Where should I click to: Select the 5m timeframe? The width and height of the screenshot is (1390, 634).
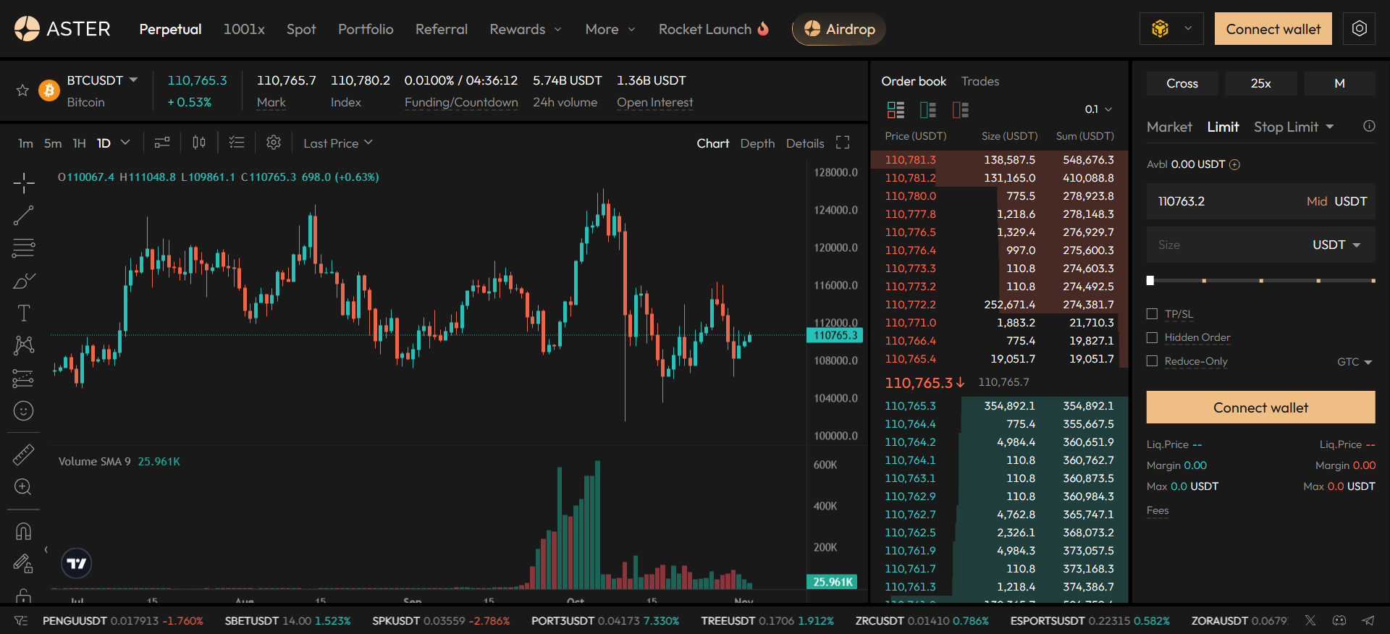[53, 143]
